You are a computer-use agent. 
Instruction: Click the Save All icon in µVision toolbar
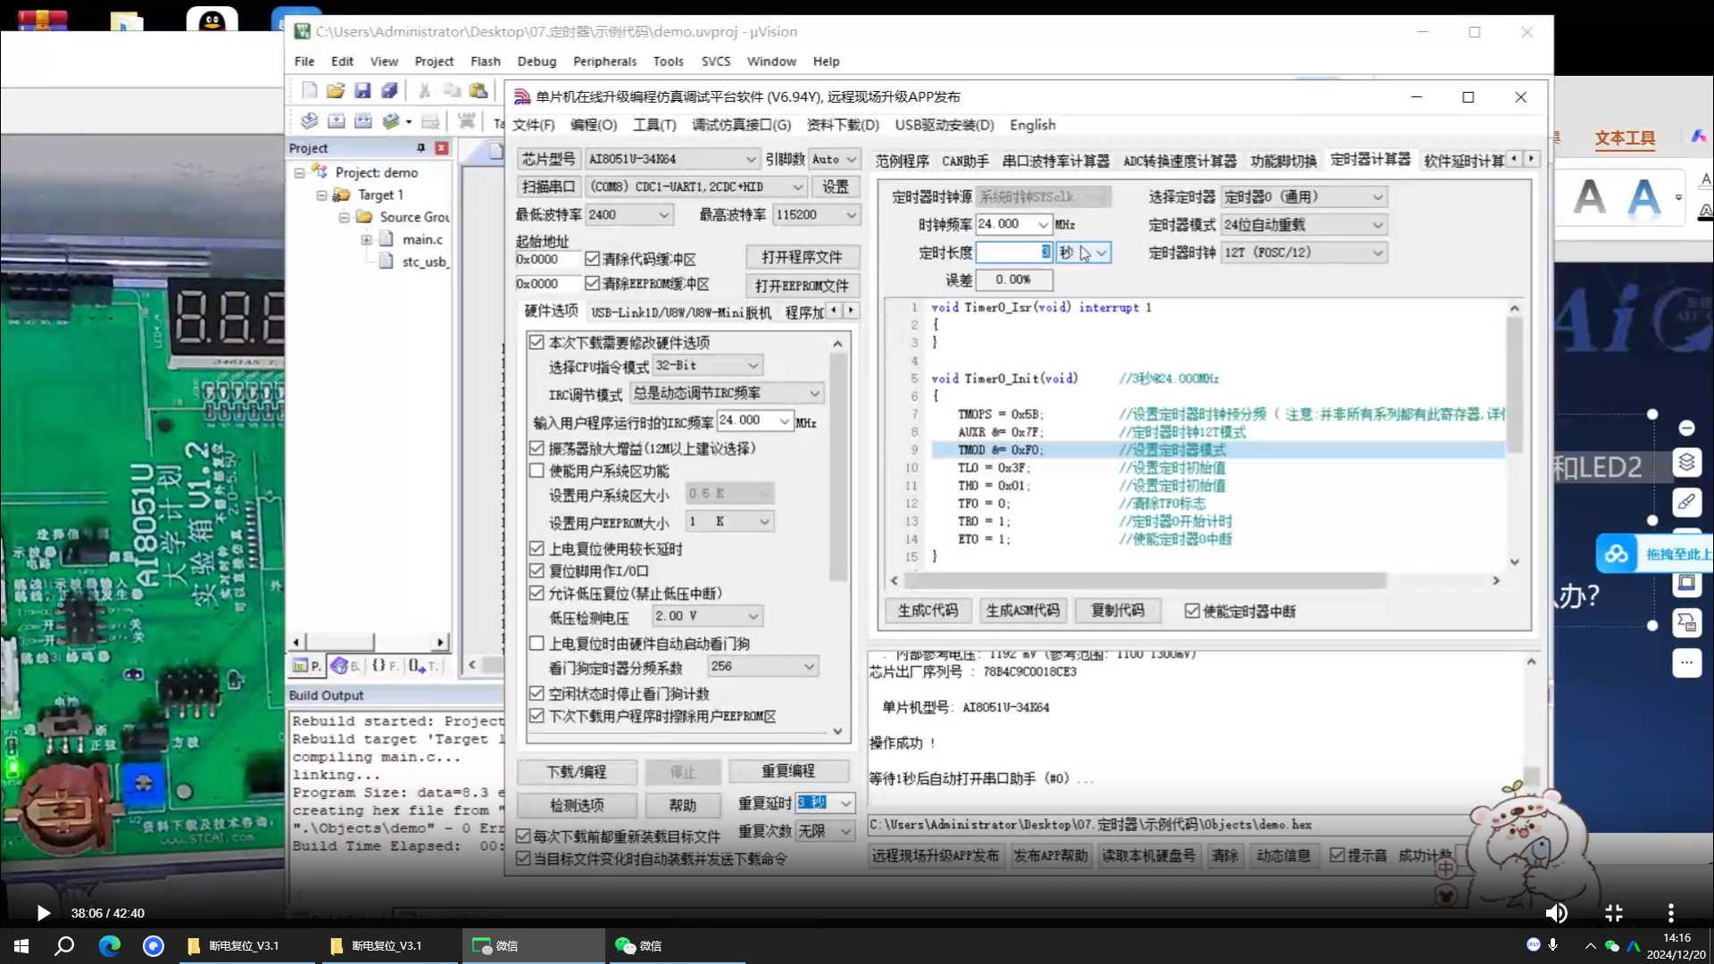tap(389, 90)
